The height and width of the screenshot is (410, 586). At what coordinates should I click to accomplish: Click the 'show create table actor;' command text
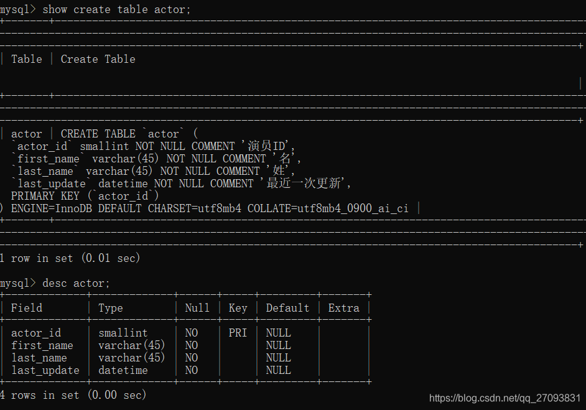click(x=116, y=9)
